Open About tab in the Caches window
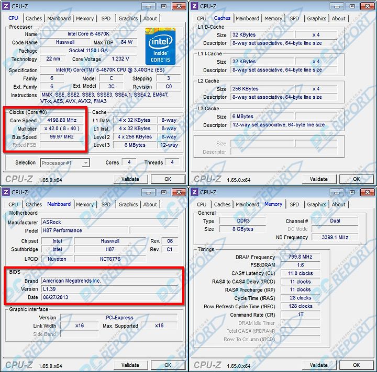377x372 pixels. tap(339, 18)
